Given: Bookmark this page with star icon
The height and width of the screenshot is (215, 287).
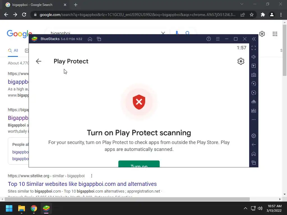Looking at the screenshot, I should (x=252, y=15).
